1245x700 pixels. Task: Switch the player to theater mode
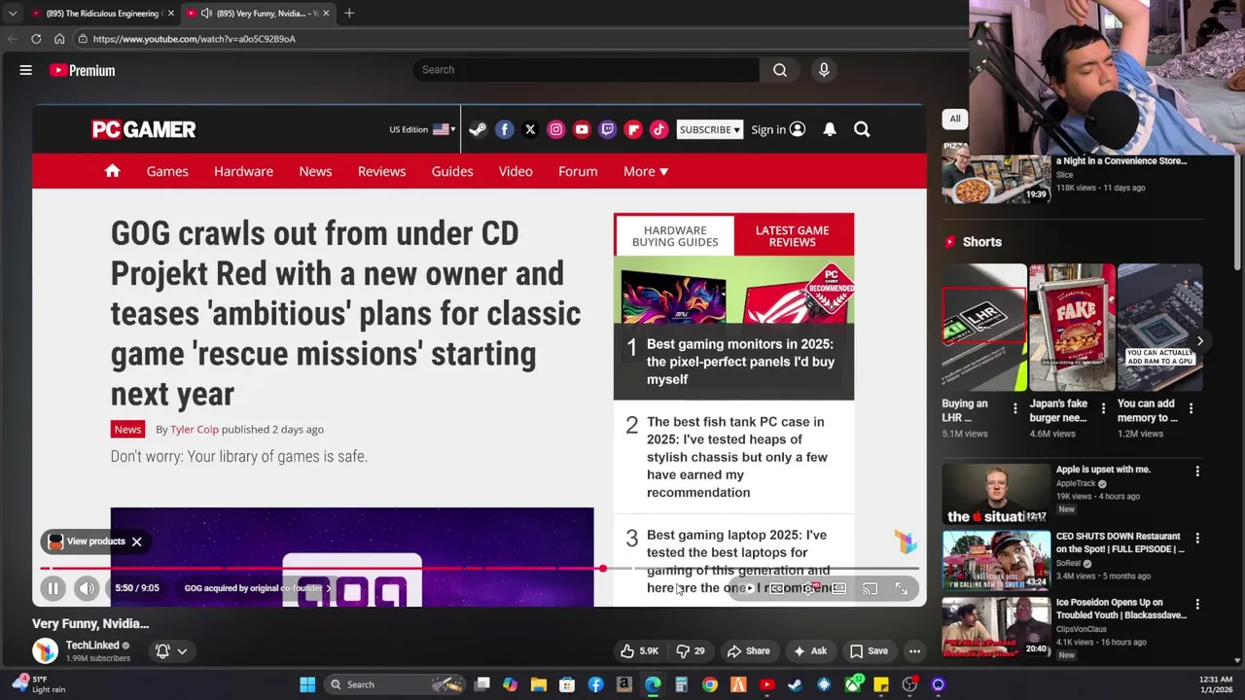click(838, 588)
